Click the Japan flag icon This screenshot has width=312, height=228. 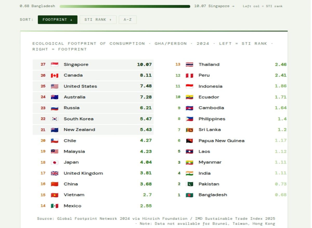[x=55, y=162]
